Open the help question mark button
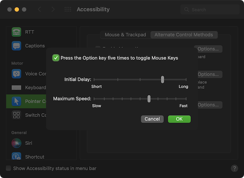 point(234,168)
